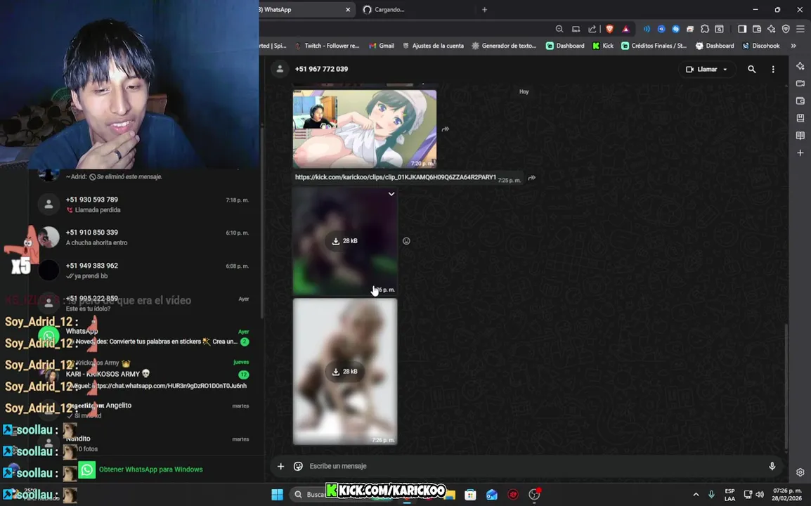
Task: Forward the kick.com clip link message
Action: point(532,178)
